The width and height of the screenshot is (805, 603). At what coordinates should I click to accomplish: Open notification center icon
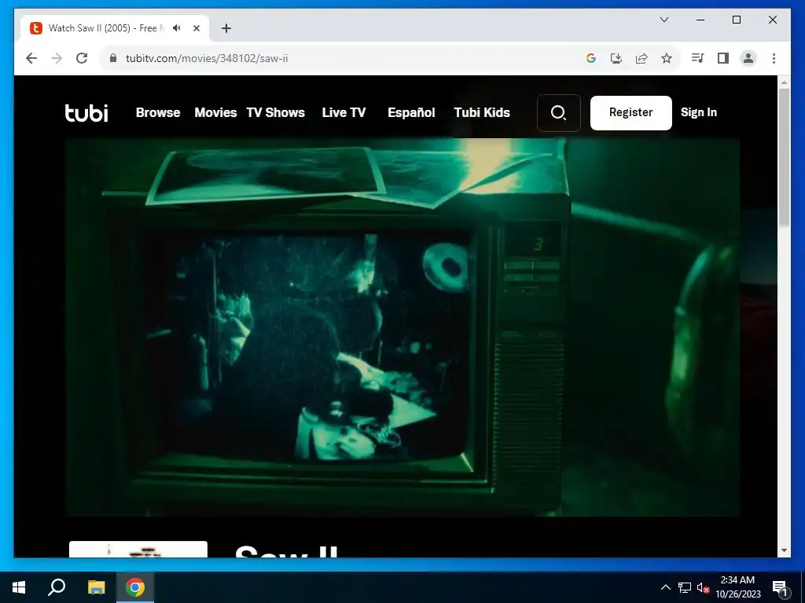(x=780, y=587)
